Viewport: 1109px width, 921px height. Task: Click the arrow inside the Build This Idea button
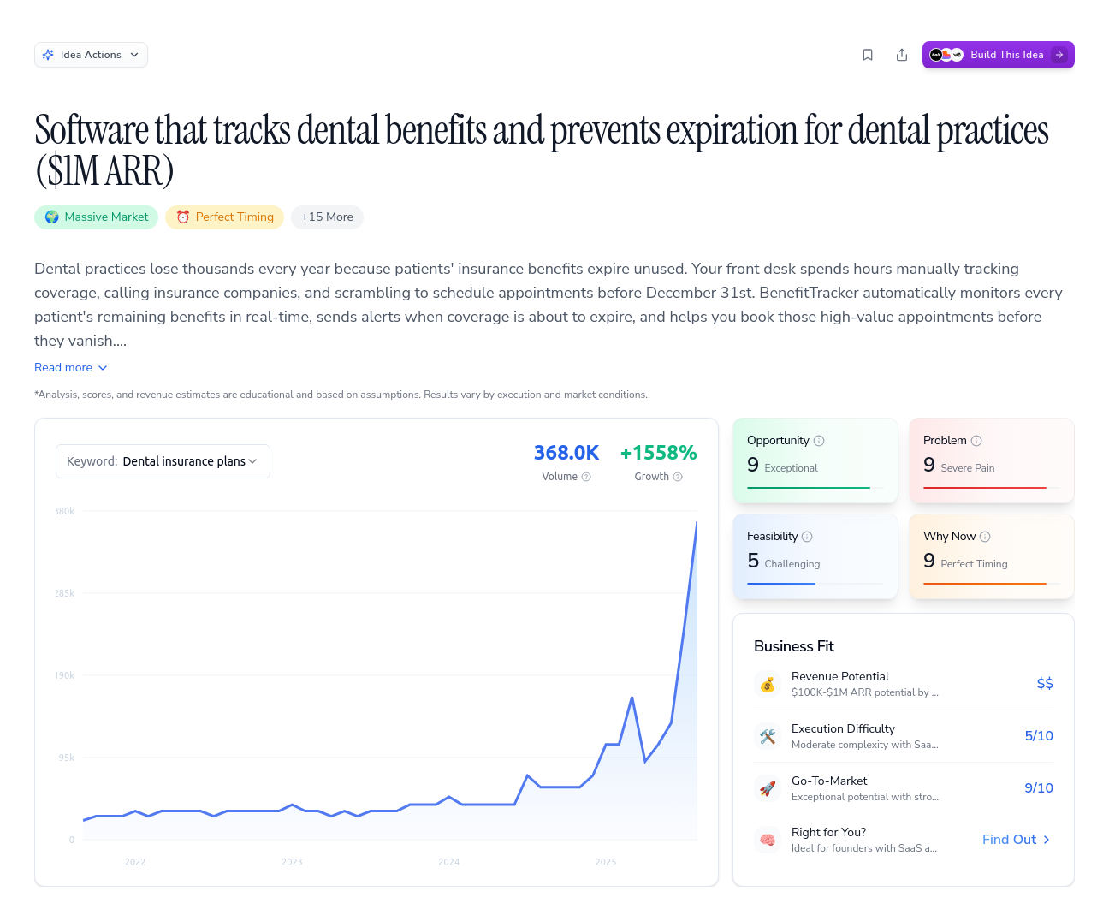click(x=1060, y=54)
